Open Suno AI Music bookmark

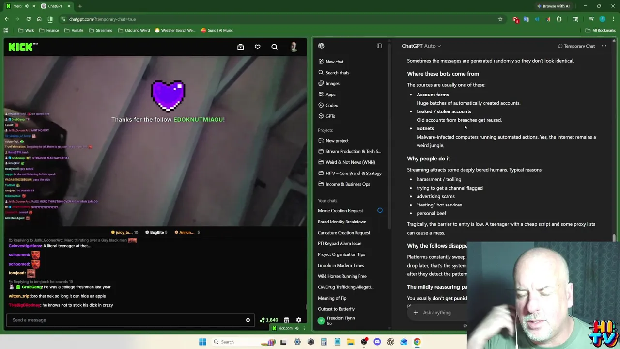[217, 30]
